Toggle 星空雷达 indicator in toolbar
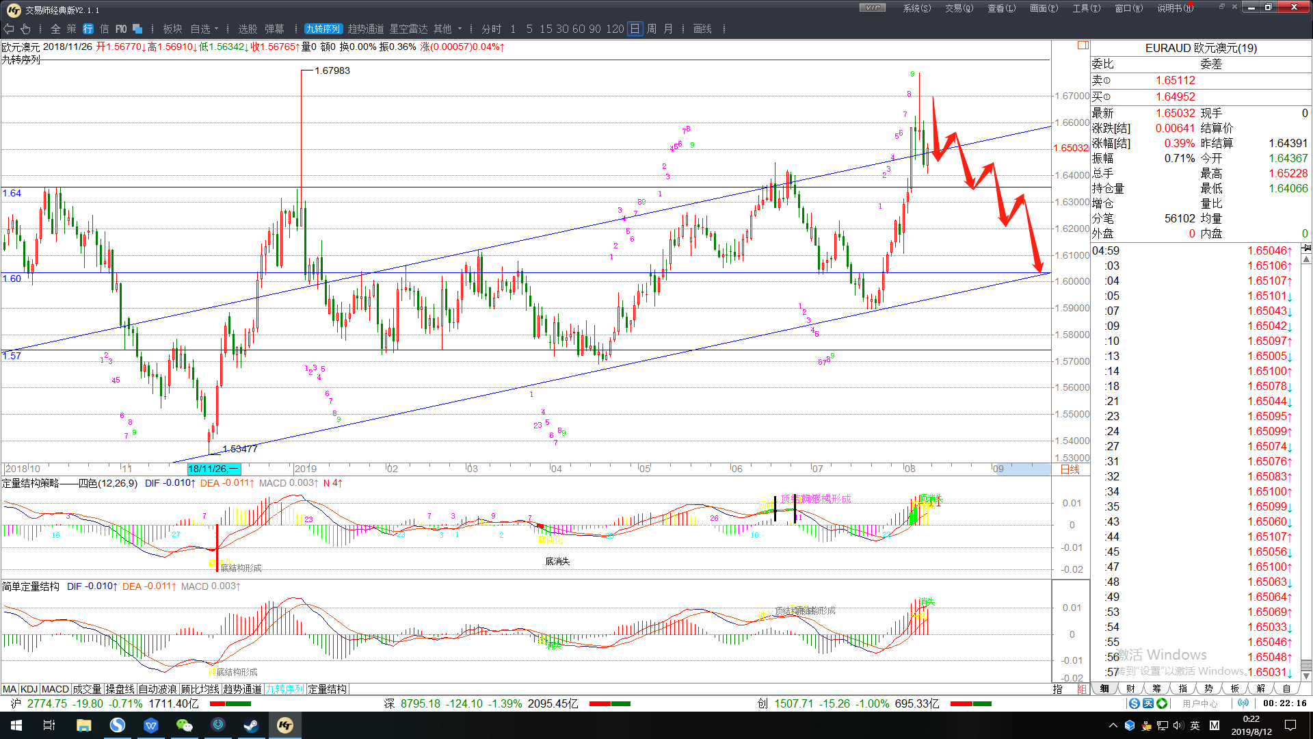 click(x=408, y=29)
